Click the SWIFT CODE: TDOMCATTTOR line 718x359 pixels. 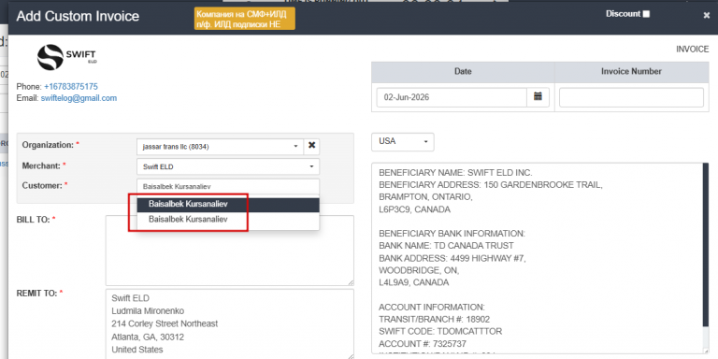pyautogui.click(x=440, y=331)
